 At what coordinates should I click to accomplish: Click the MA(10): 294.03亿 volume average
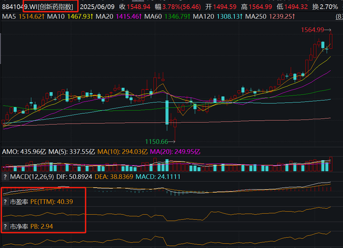(x=123, y=151)
